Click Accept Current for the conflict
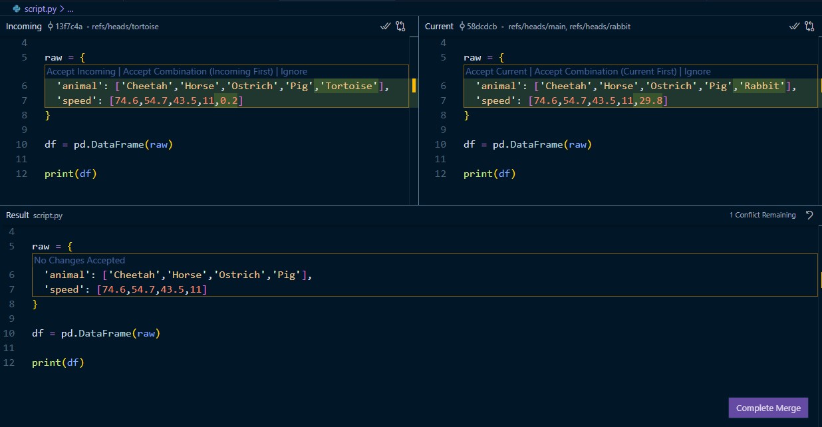This screenshot has width=822, height=427. click(497, 72)
